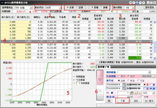The height and width of the screenshot is (108, 157).
Task: Open contract lookup icon beside TXO08900F4
Action: click(124, 85)
